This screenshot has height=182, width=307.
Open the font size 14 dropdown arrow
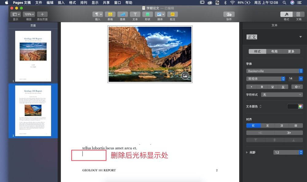(x=301, y=79)
